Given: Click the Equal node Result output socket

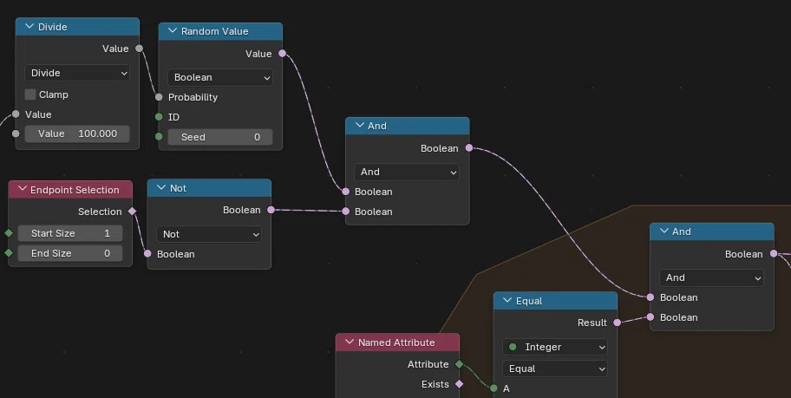Looking at the screenshot, I should pos(618,323).
